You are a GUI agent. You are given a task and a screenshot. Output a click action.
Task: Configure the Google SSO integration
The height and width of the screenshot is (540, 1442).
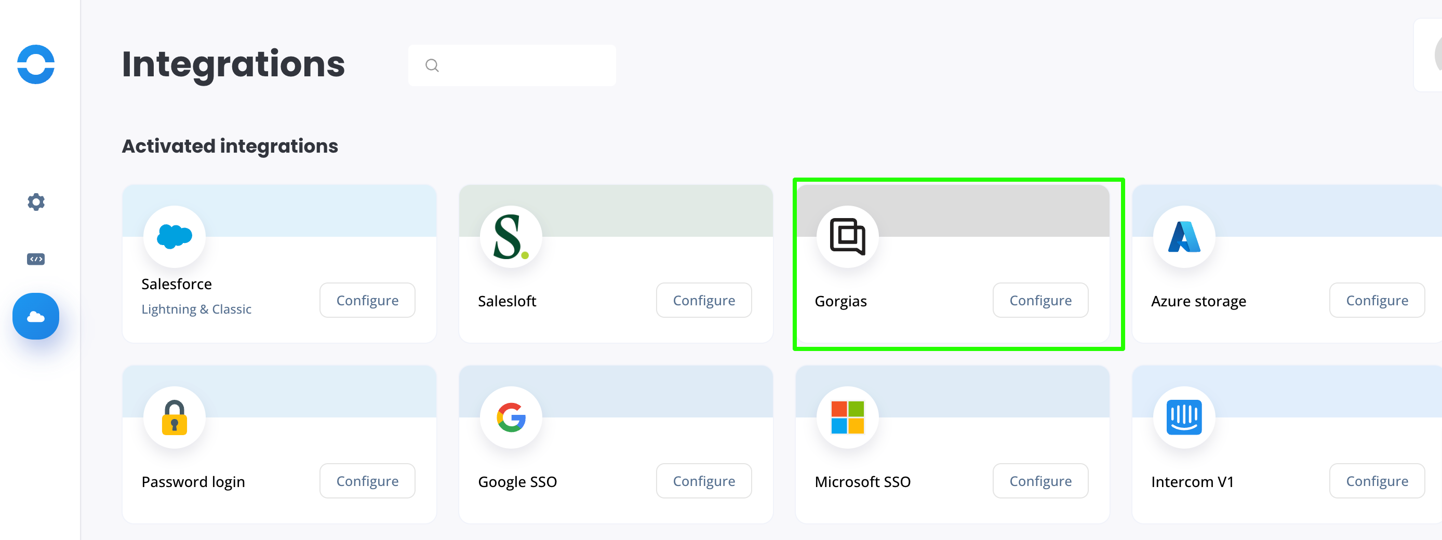tap(704, 481)
